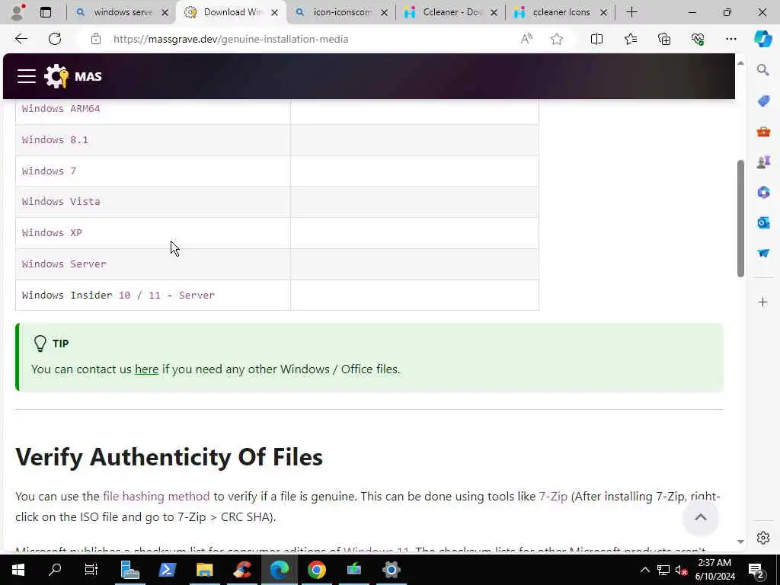View site information lock icon

coord(96,39)
